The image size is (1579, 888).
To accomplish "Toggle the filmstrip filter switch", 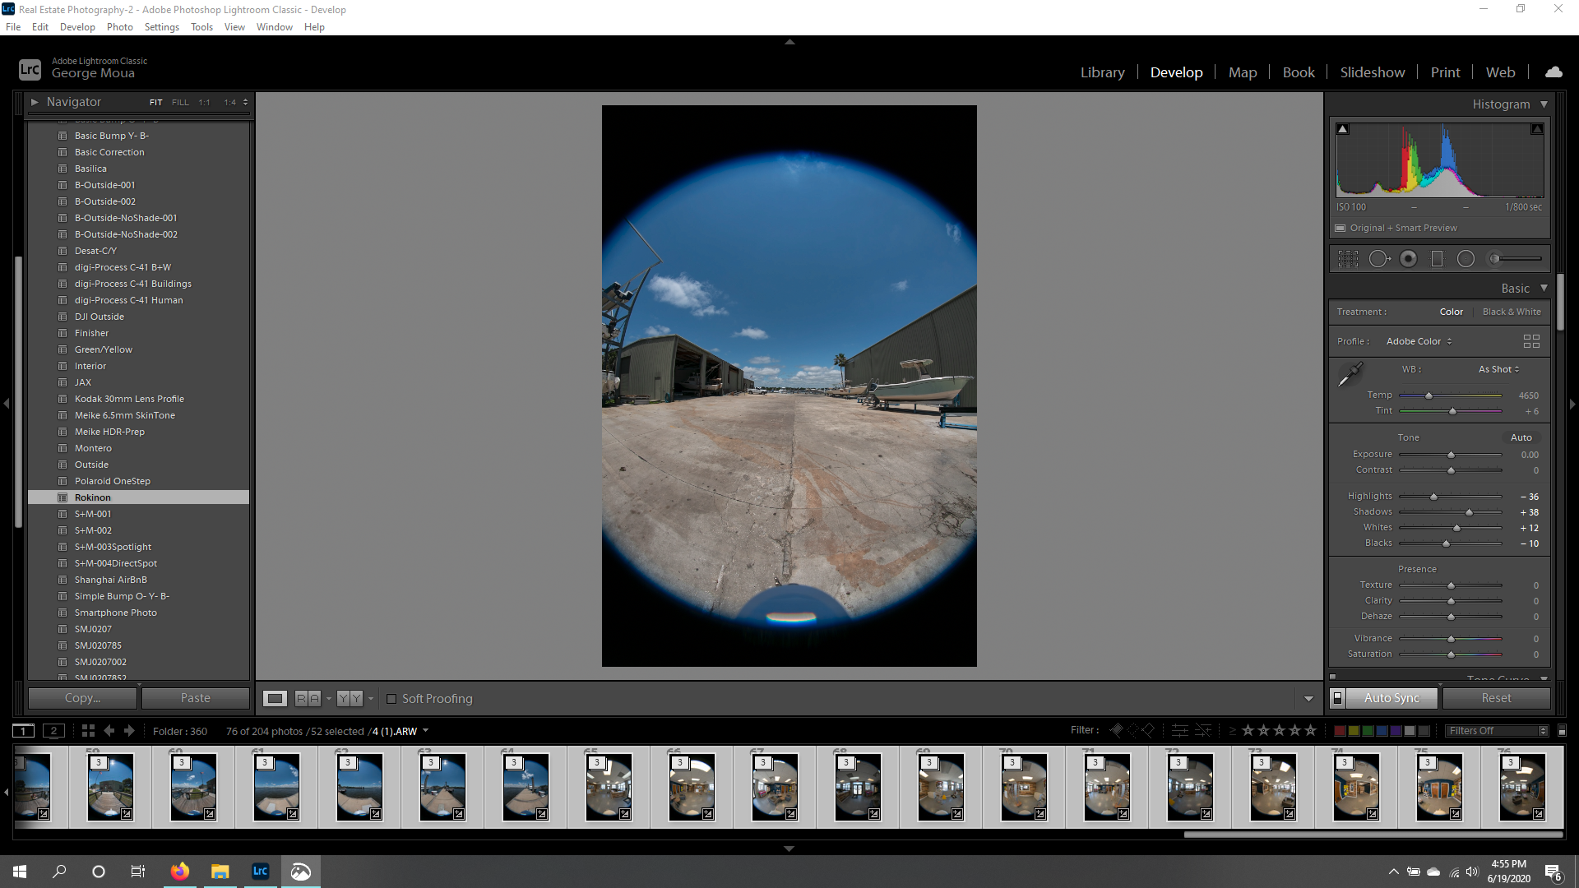I will coord(1563,730).
